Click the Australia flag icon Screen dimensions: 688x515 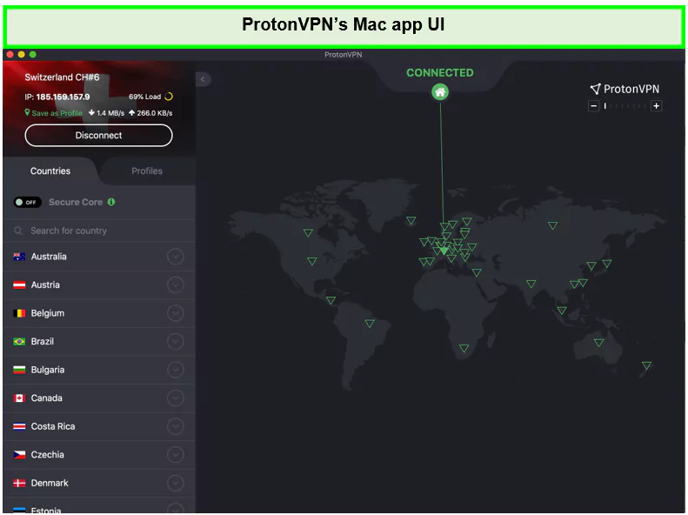pyautogui.click(x=19, y=257)
